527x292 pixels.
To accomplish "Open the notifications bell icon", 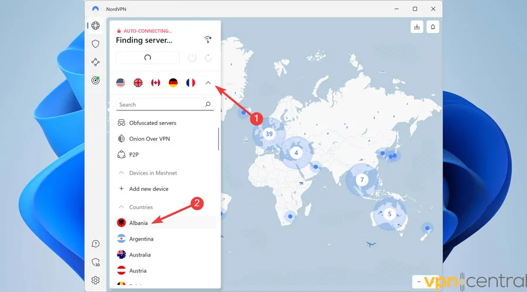I will (x=433, y=27).
